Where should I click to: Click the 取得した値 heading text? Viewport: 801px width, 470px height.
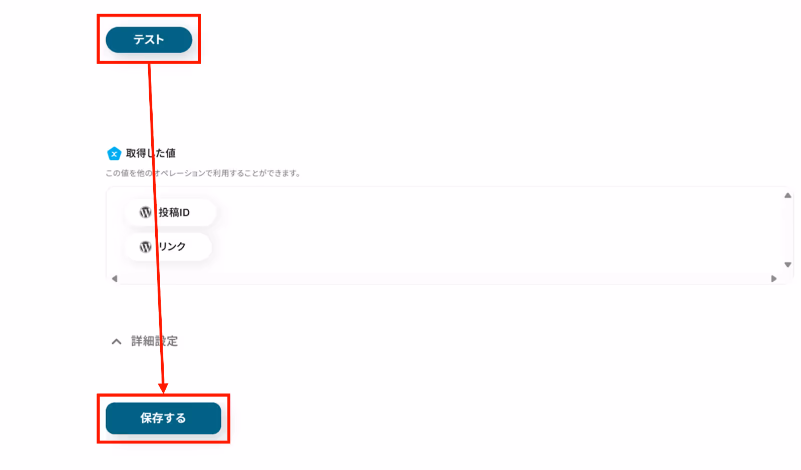pos(151,153)
